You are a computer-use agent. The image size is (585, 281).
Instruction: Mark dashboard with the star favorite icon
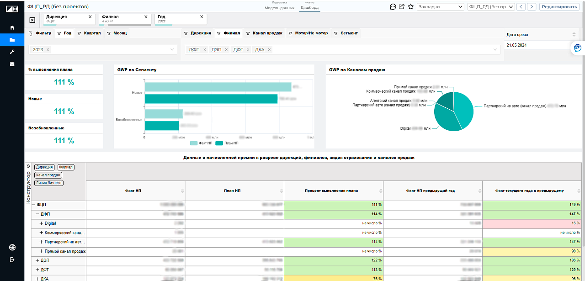[x=410, y=7]
